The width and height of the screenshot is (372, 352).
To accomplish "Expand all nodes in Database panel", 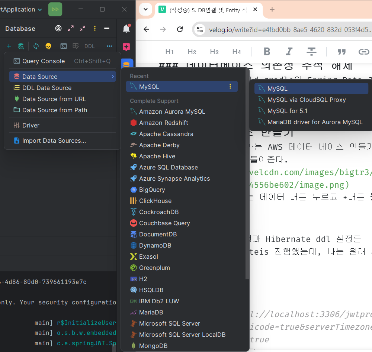I will point(70,29).
